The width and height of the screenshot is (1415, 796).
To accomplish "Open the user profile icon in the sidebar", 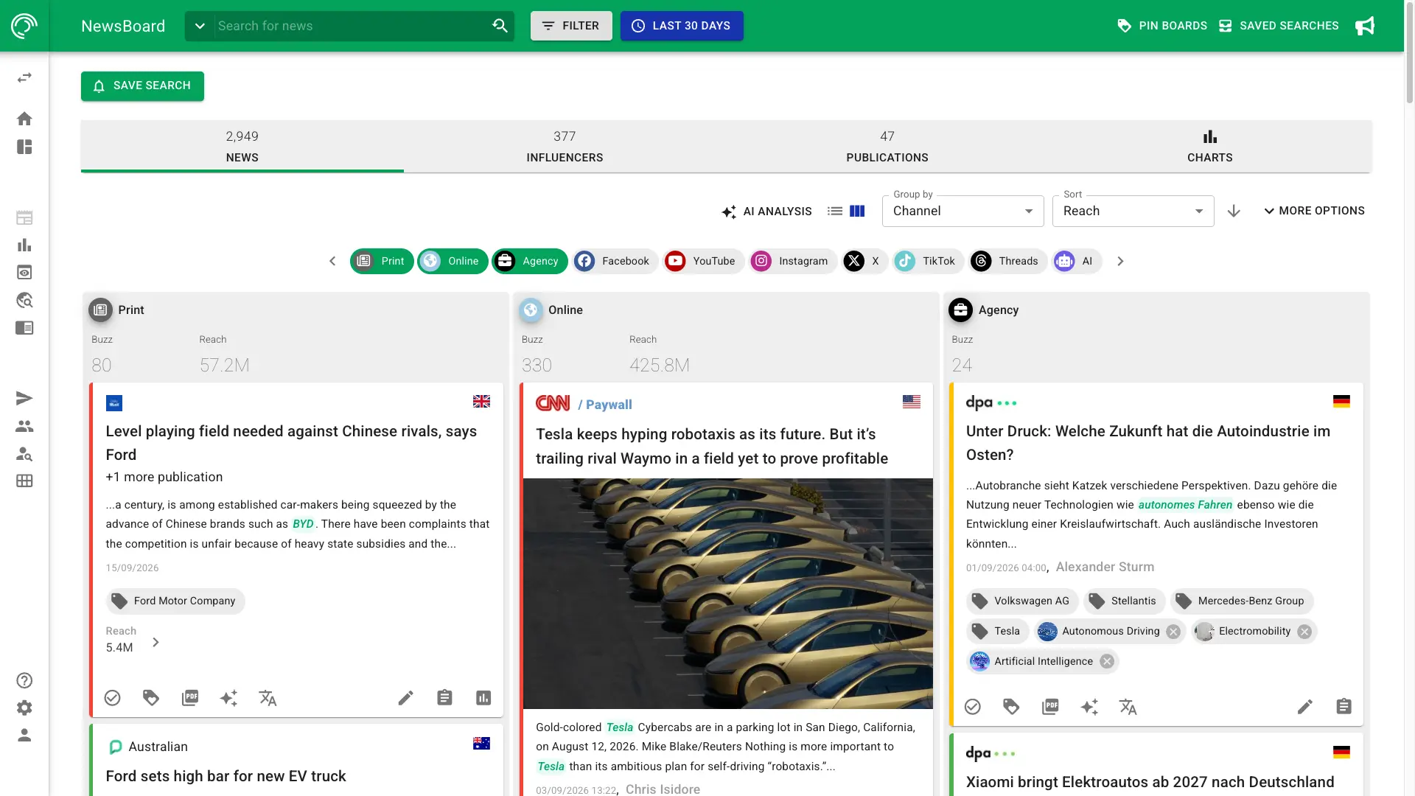I will (24, 735).
